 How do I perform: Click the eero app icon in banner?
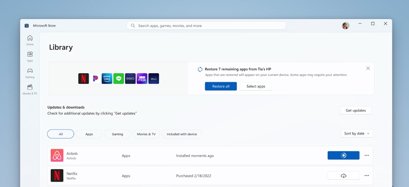coord(130,79)
